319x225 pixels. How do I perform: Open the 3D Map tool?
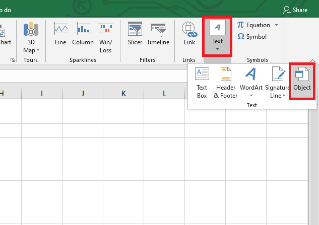[31, 37]
